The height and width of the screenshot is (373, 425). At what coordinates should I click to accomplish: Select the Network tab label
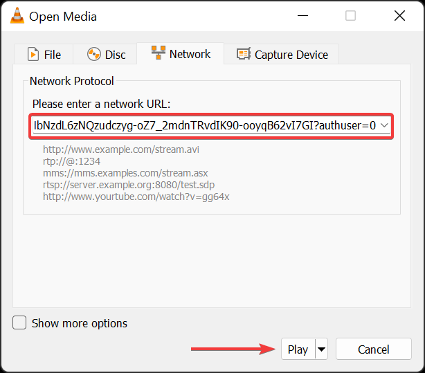190,54
